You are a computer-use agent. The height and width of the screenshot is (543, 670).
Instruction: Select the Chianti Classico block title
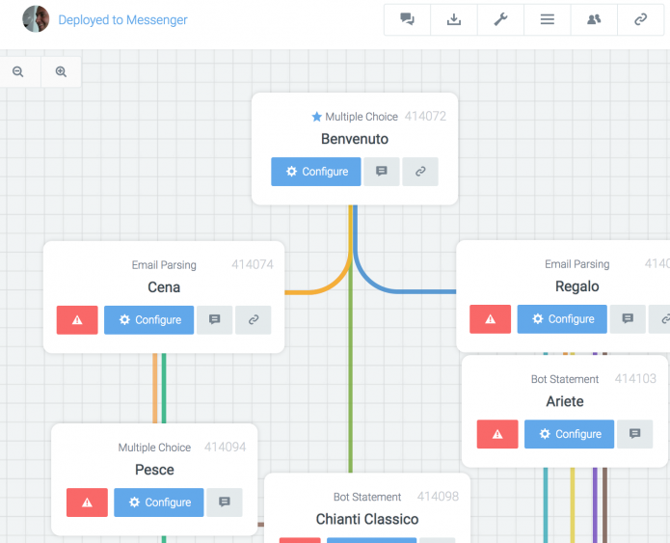pyautogui.click(x=367, y=519)
